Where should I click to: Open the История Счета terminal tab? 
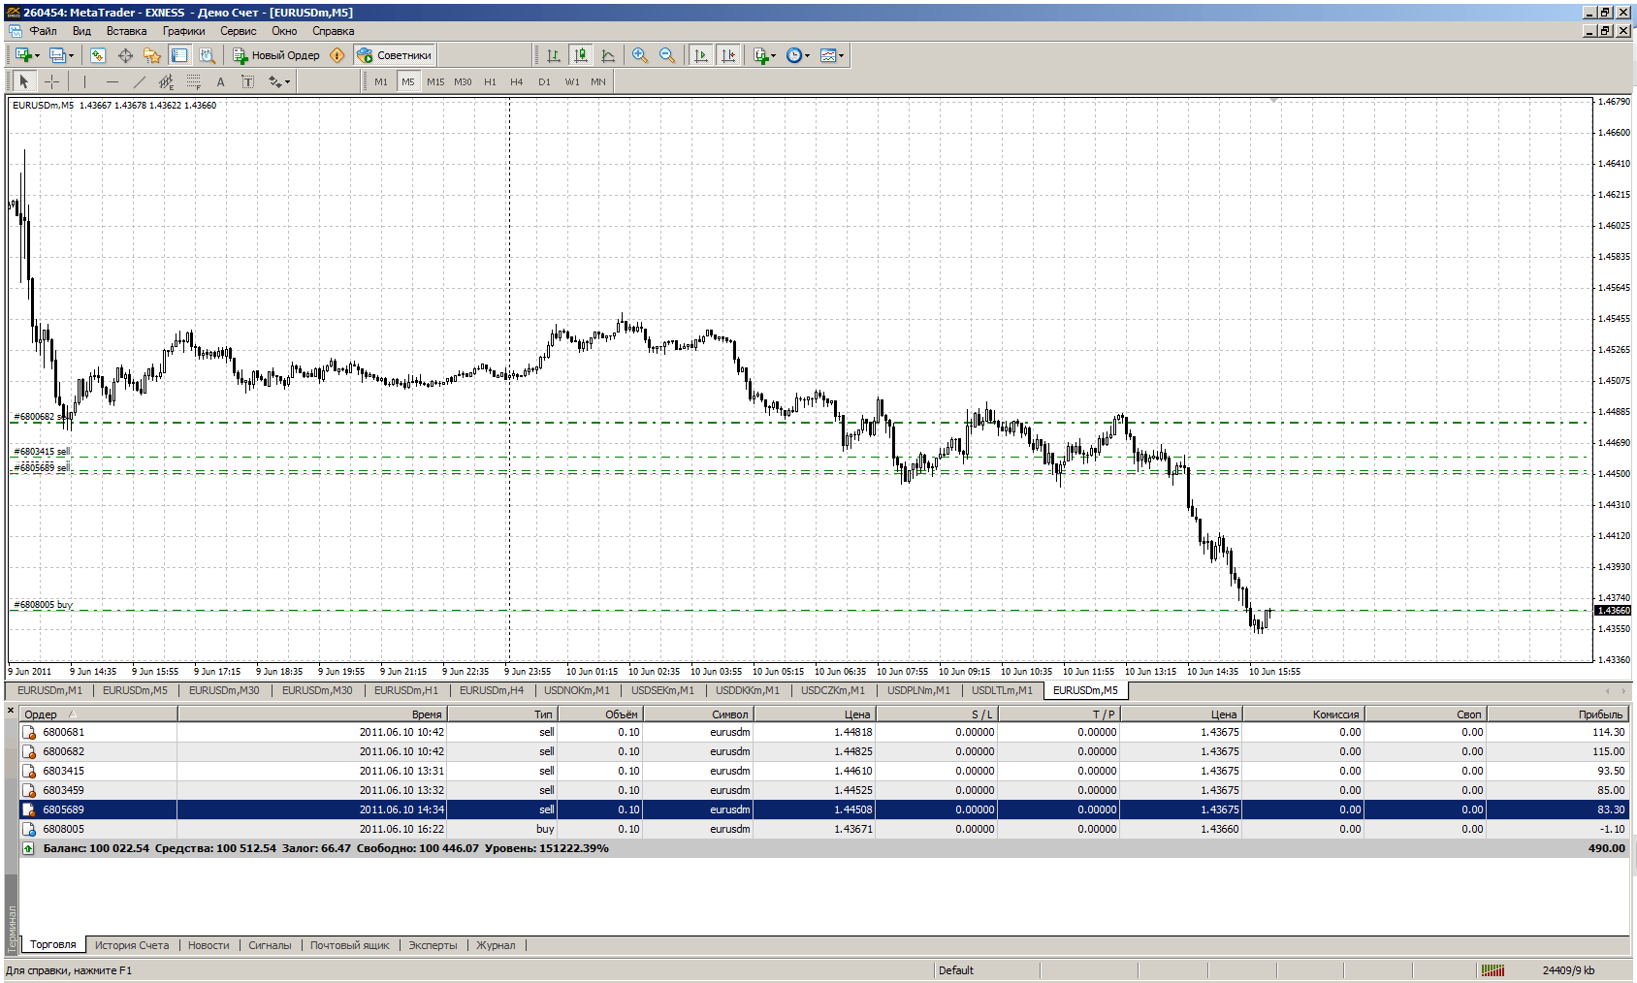point(132,945)
